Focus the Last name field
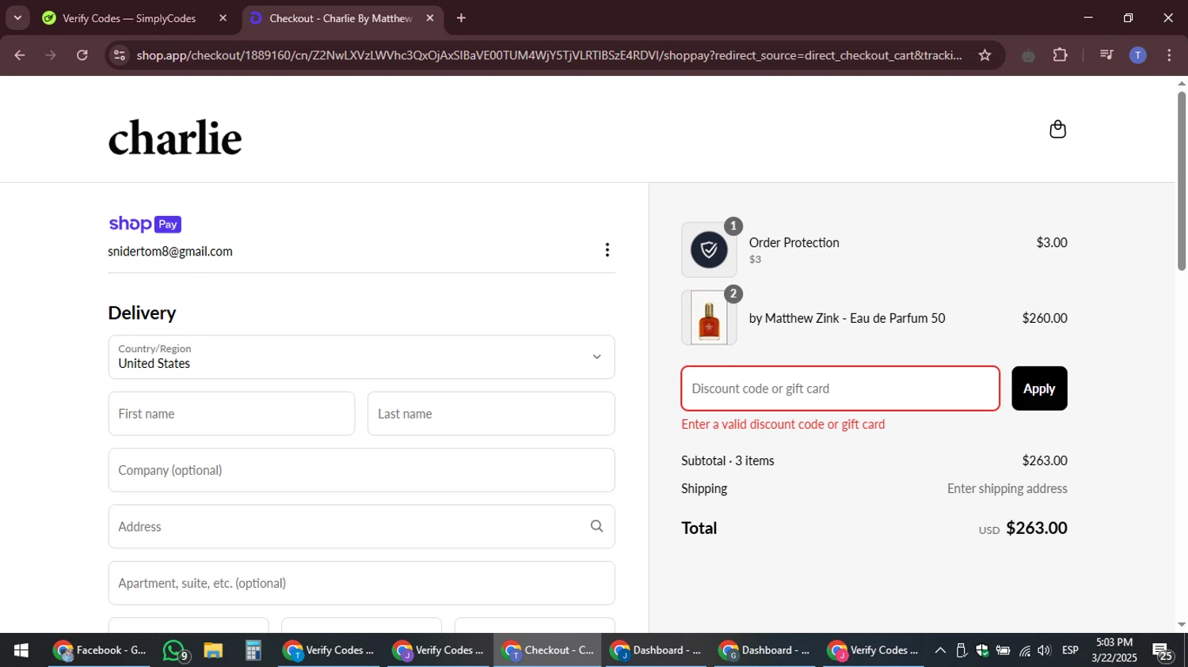Image resolution: width=1188 pixels, height=667 pixels. coord(491,414)
